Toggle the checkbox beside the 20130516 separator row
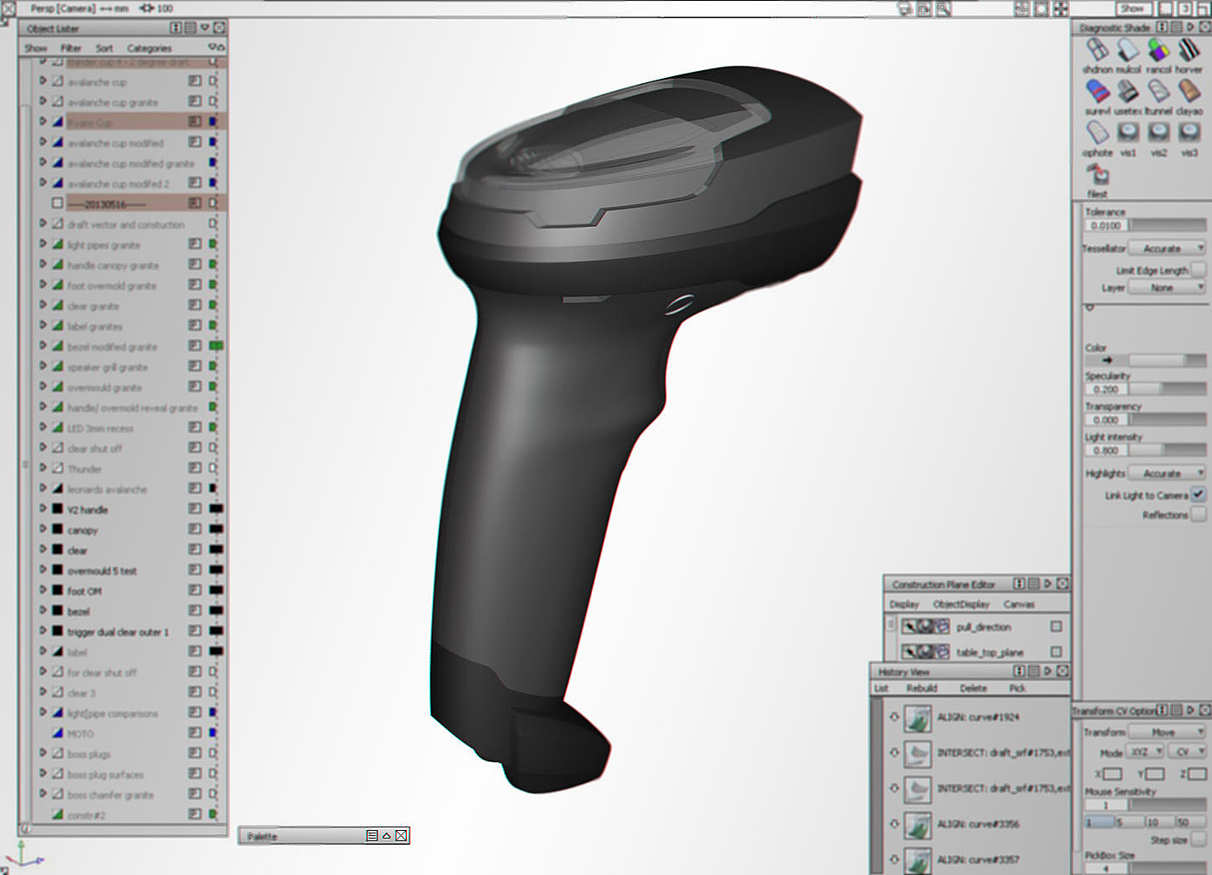Image resolution: width=1212 pixels, height=875 pixels. pyautogui.click(x=57, y=203)
